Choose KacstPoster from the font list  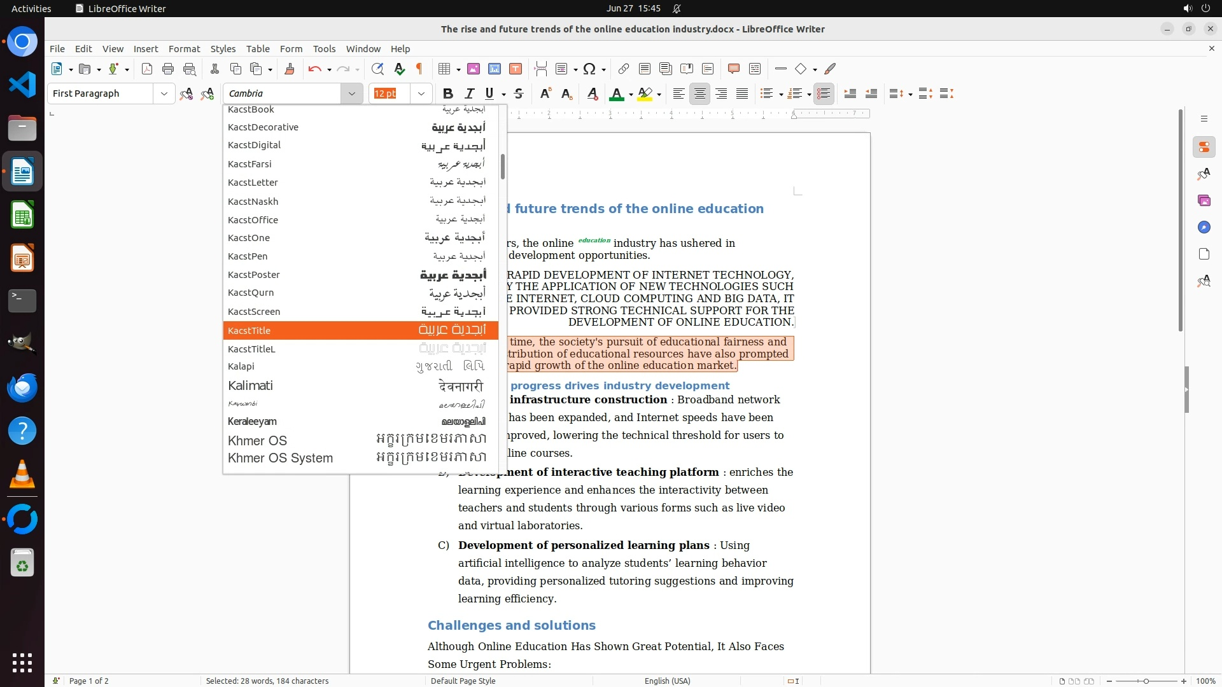click(254, 275)
